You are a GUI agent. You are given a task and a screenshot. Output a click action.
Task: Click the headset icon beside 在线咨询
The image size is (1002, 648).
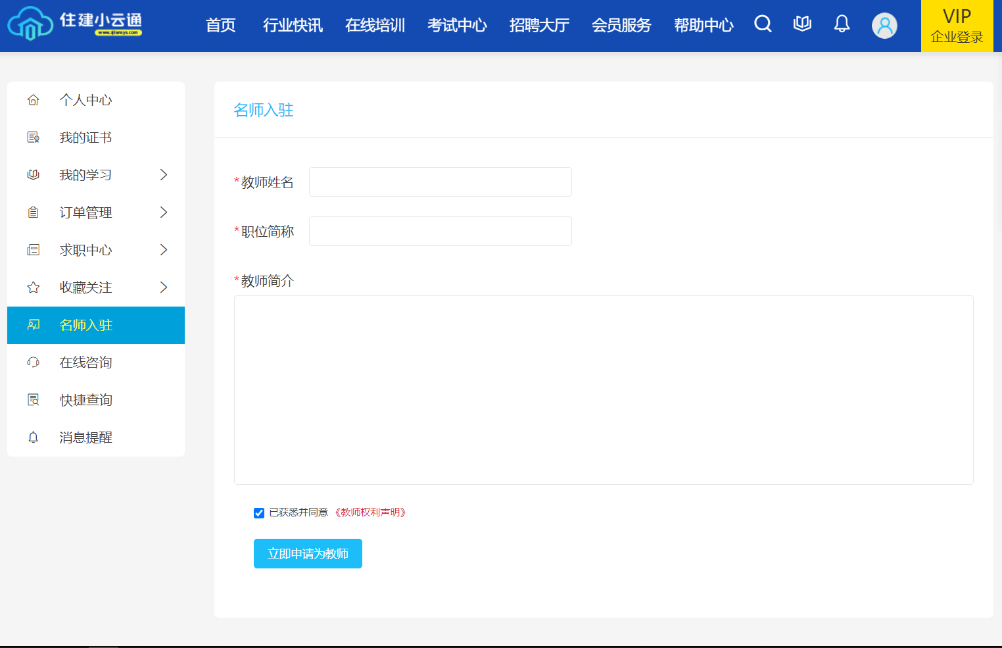click(x=34, y=362)
